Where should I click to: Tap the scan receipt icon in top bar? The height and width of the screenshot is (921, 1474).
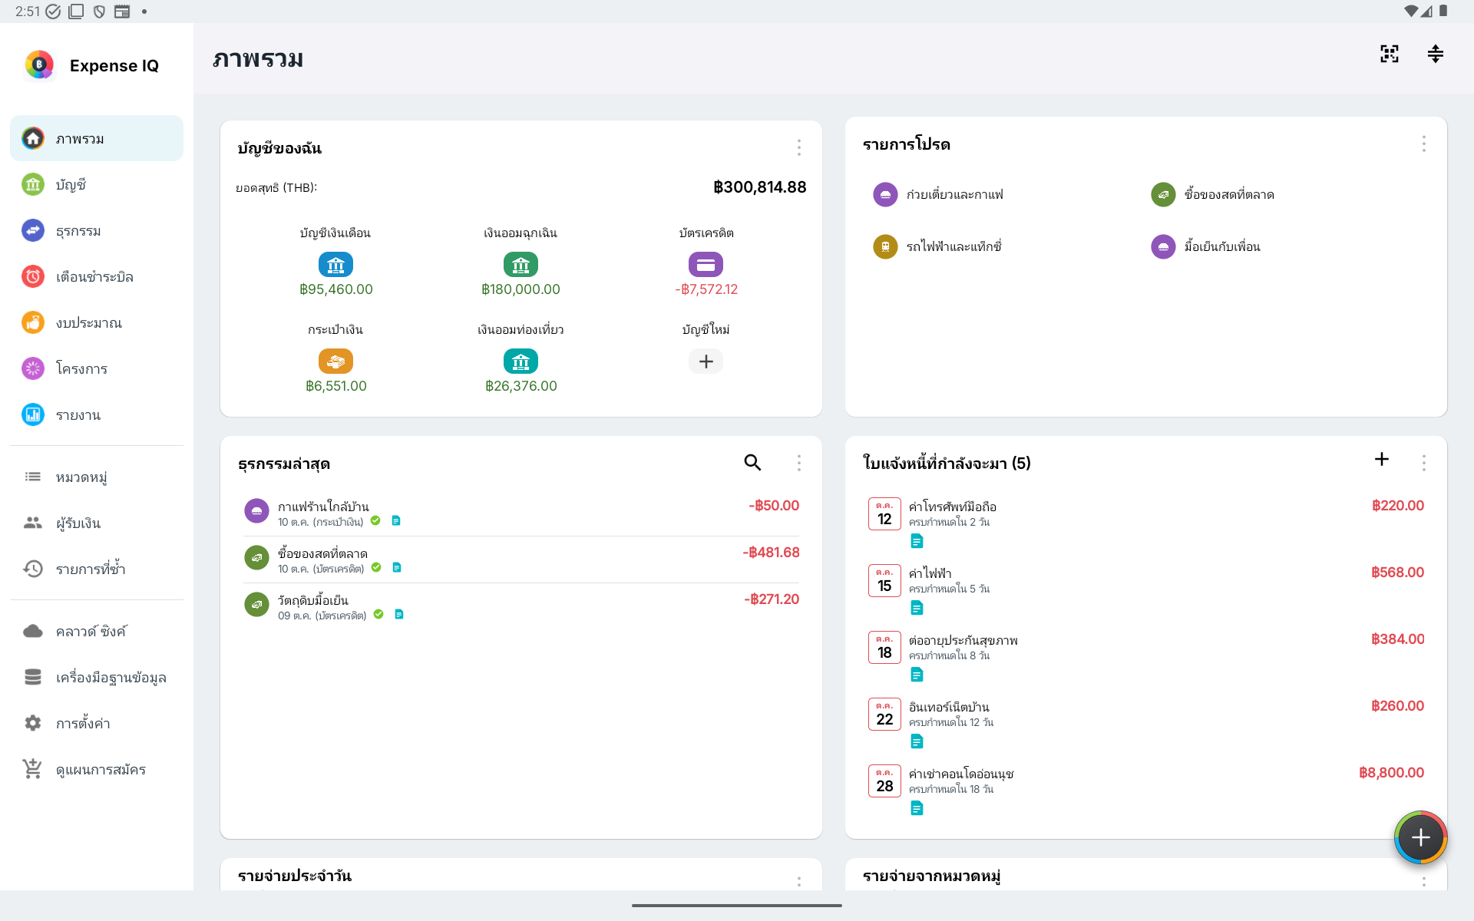1389,54
